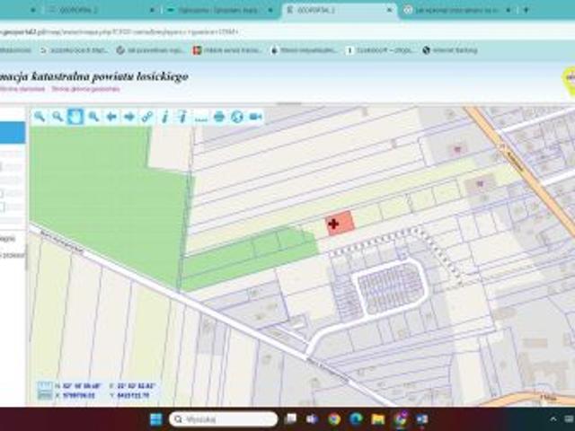Image resolution: width=575 pixels, height=431 pixels.
Task: Open Google Chrome from taskbar
Action: coord(334,419)
